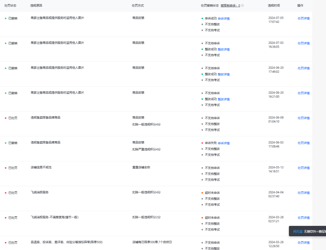Open 申诉详情 for the 申诉失败 record
The width and height of the screenshot is (326, 250).
(x=224, y=143)
